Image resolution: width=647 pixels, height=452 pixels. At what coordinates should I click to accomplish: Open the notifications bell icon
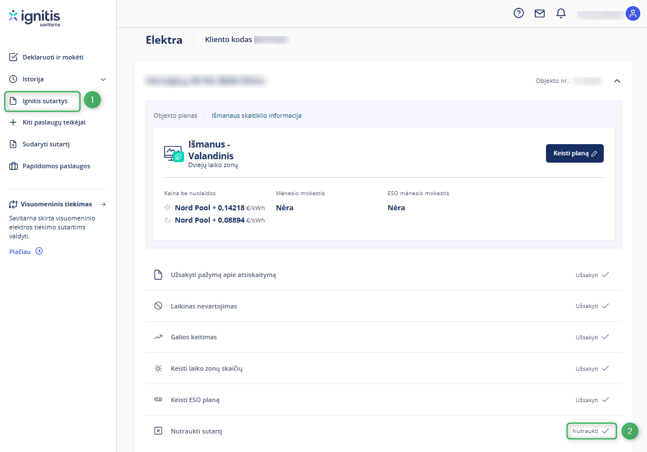coord(561,13)
